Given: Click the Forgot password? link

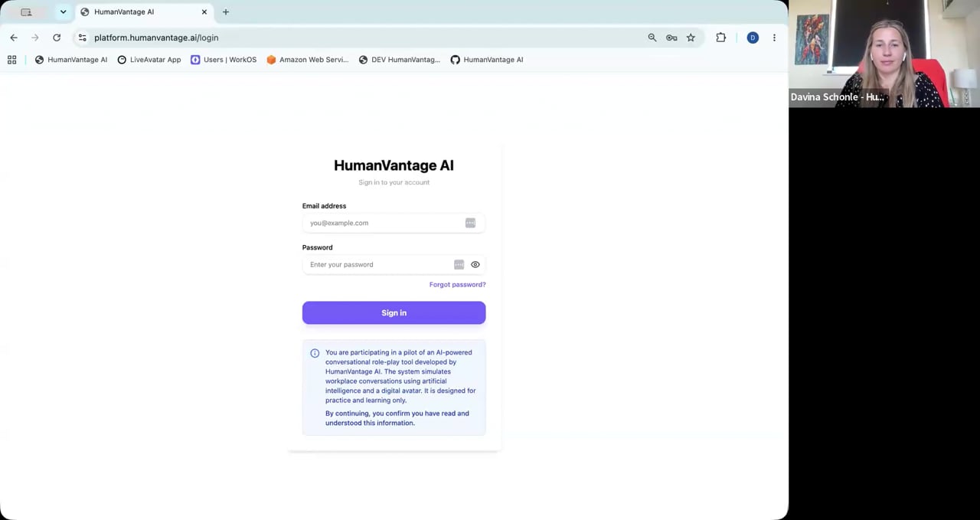Looking at the screenshot, I should pos(457,285).
